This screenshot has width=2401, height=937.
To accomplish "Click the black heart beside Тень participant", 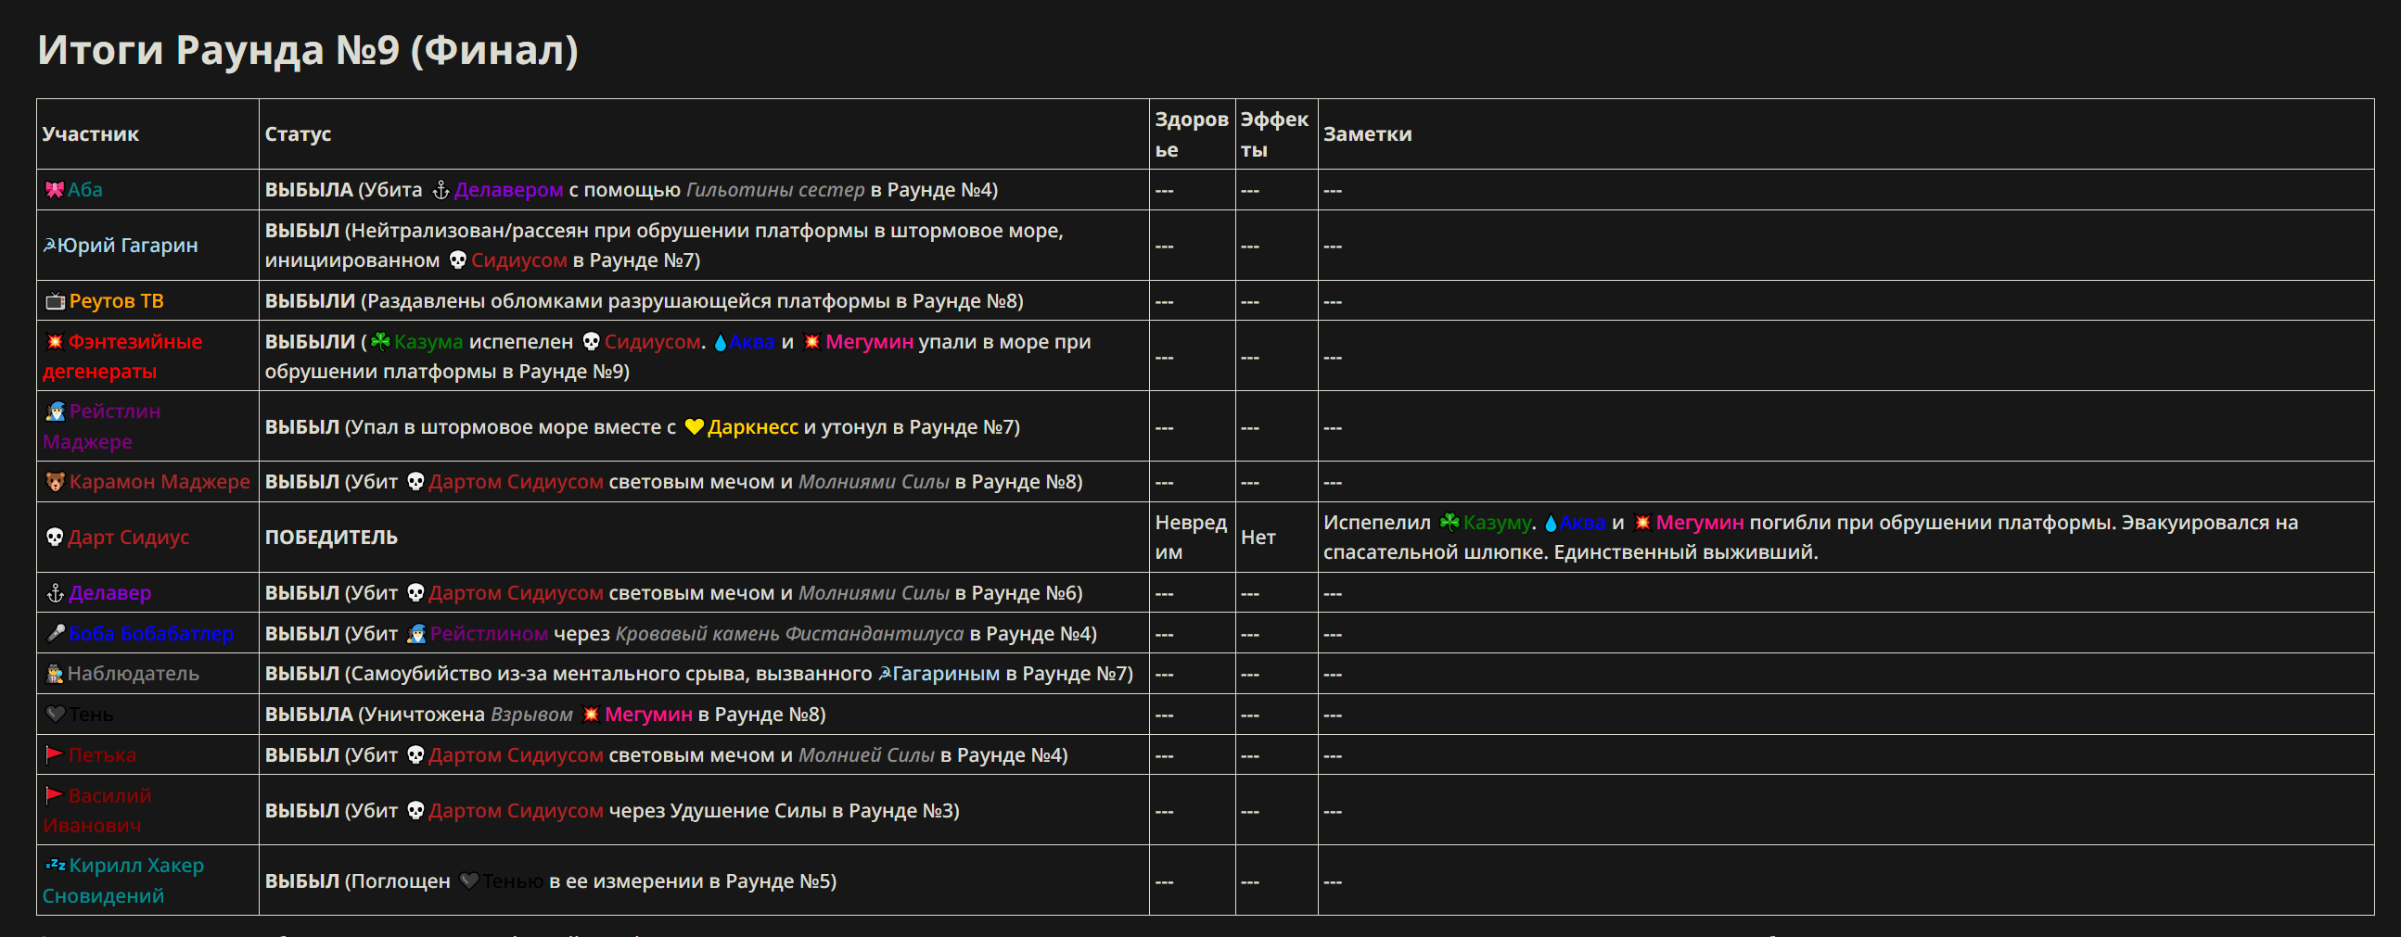I will (55, 715).
